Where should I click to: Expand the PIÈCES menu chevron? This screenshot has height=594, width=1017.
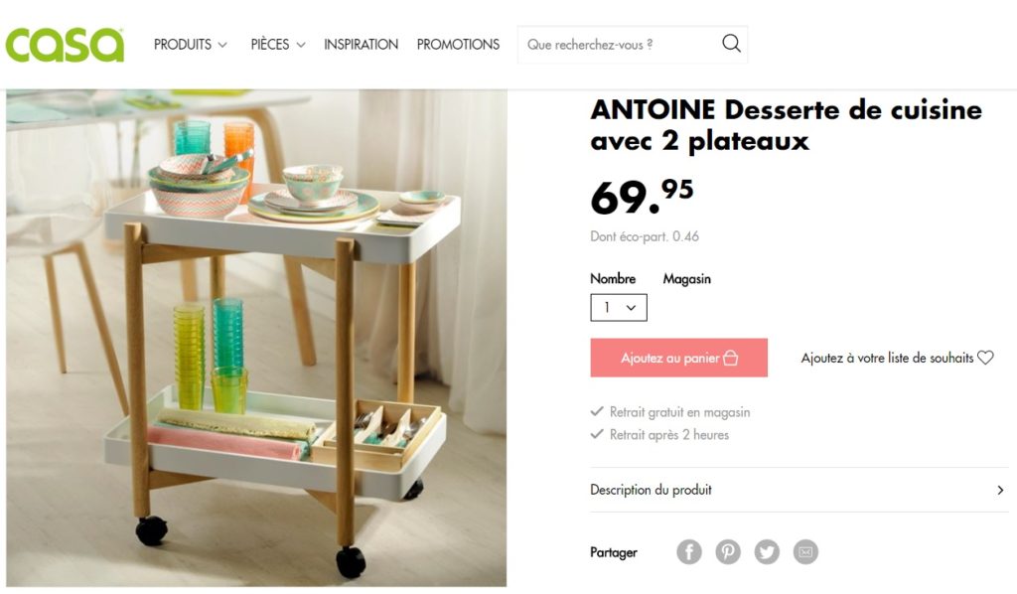click(301, 45)
